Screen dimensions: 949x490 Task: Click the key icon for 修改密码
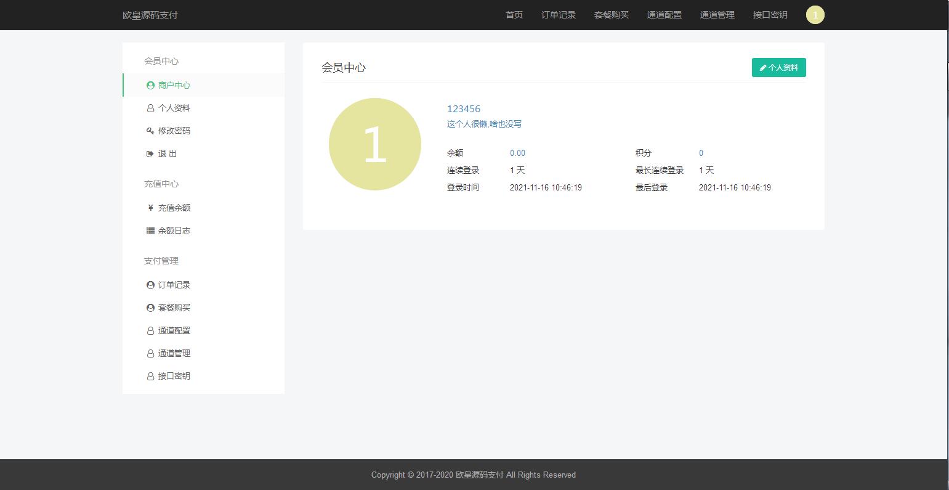pyautogui.click(x=150, y=131)
